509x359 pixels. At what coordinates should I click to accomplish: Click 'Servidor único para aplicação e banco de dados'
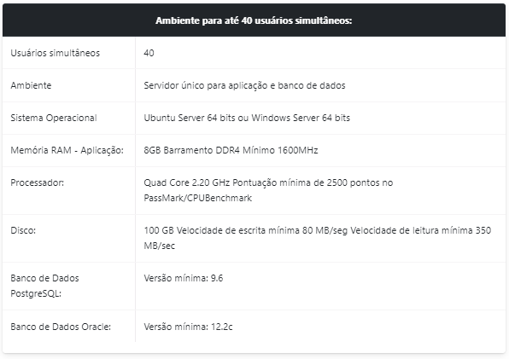(x=244, y=85)
